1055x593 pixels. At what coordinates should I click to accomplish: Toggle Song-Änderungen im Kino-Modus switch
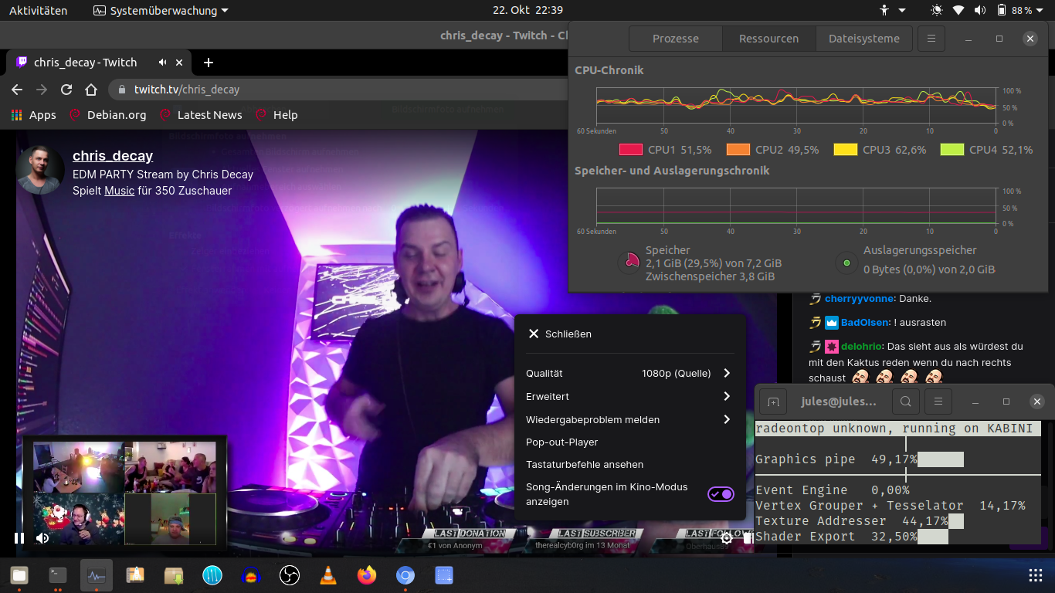tap(721, 494)
